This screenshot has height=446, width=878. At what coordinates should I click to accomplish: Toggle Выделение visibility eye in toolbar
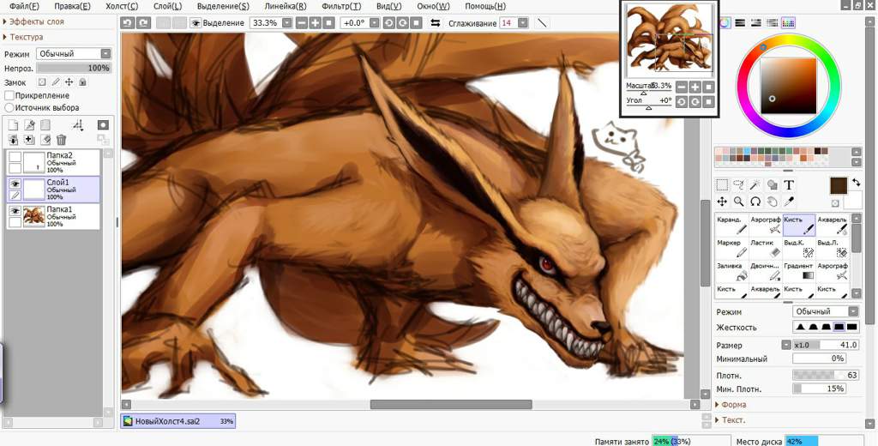(195, 23)
